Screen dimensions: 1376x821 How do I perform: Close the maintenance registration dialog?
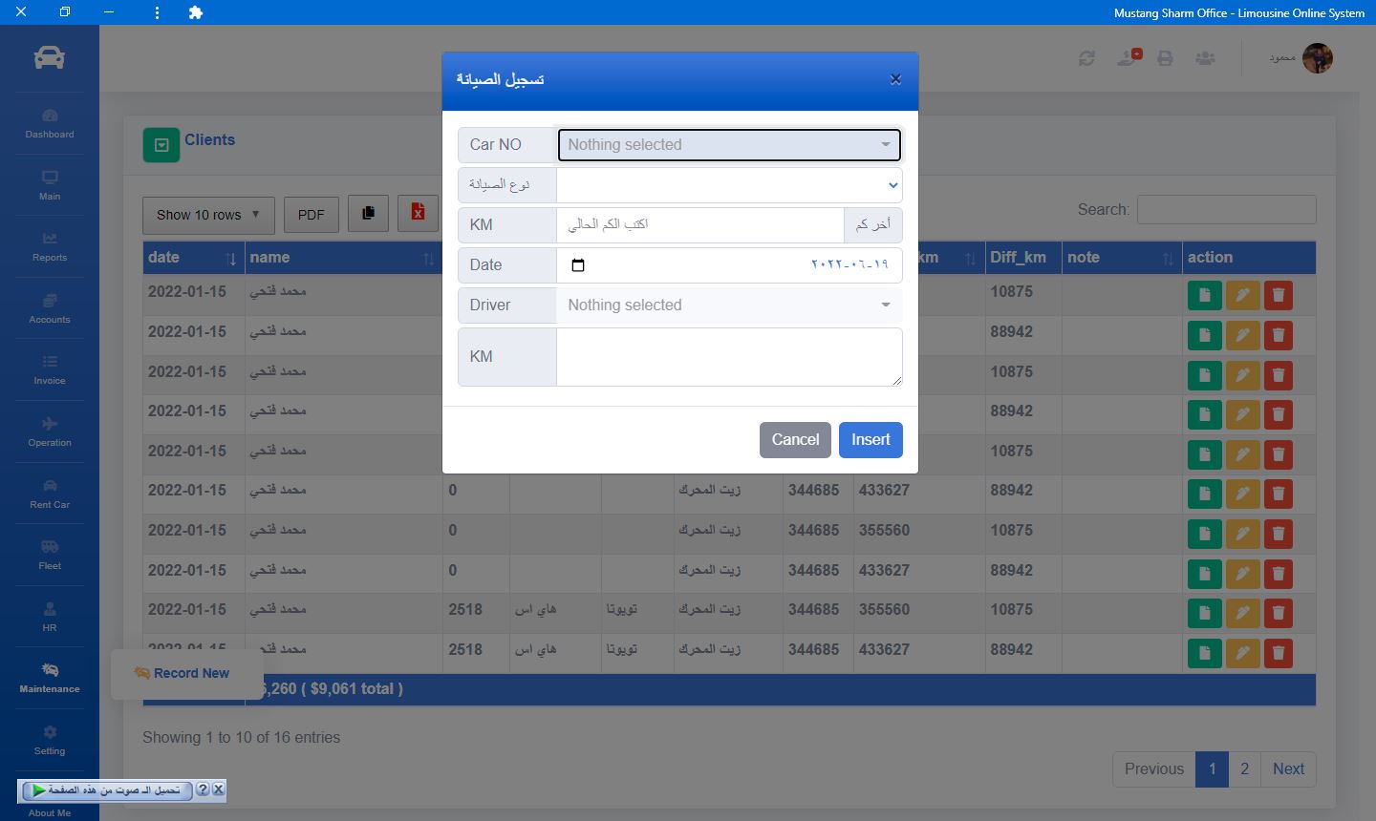(x=895, y=79)
